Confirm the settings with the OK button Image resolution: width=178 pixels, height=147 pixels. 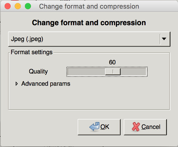point(99,127)
